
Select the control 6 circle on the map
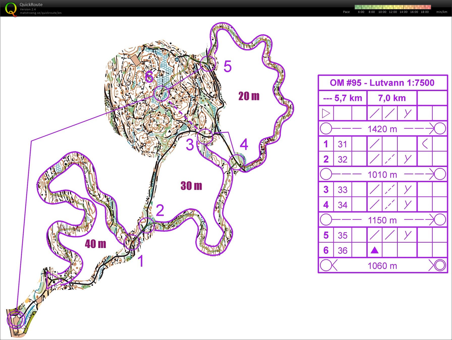pyautogui.click(x=161, y=94)
